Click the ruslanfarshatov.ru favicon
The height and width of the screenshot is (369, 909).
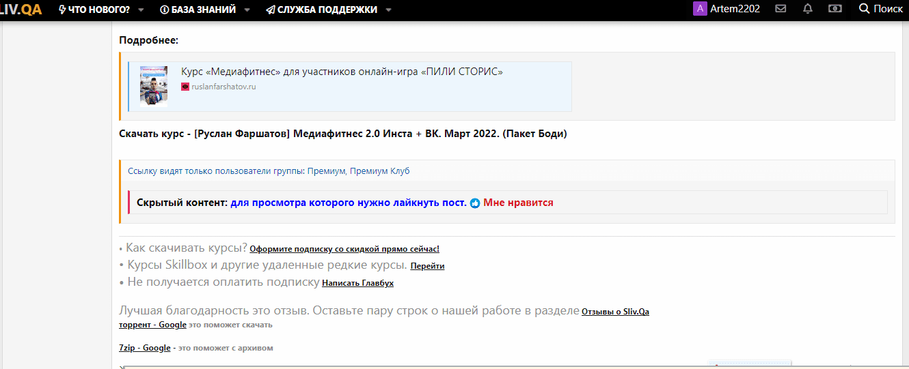click(x=185, y=87)
